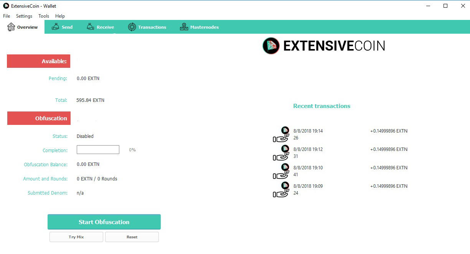Close the ExtensiveCoin wallet window
This screenshot has width=470, height=254.
tap(463, 6)
